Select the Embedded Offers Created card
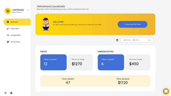Image resolution: width=171 pixels, height=96 pixels. 111,62
